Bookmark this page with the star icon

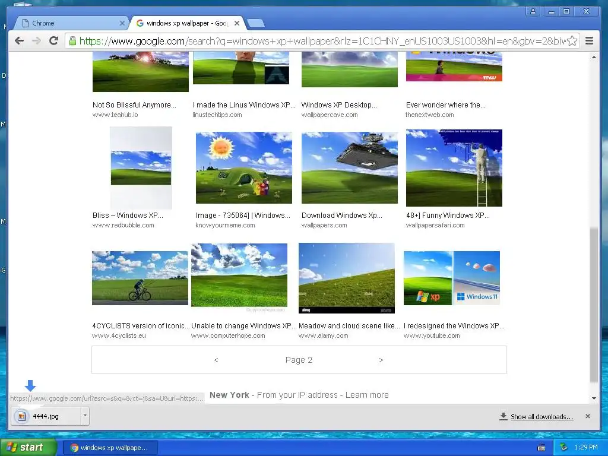pyautogui.click(x=572, y=41)
